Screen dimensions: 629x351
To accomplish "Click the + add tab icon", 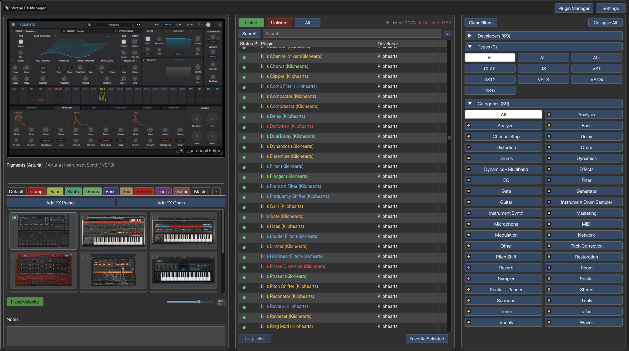I will [x=216, y=192].
